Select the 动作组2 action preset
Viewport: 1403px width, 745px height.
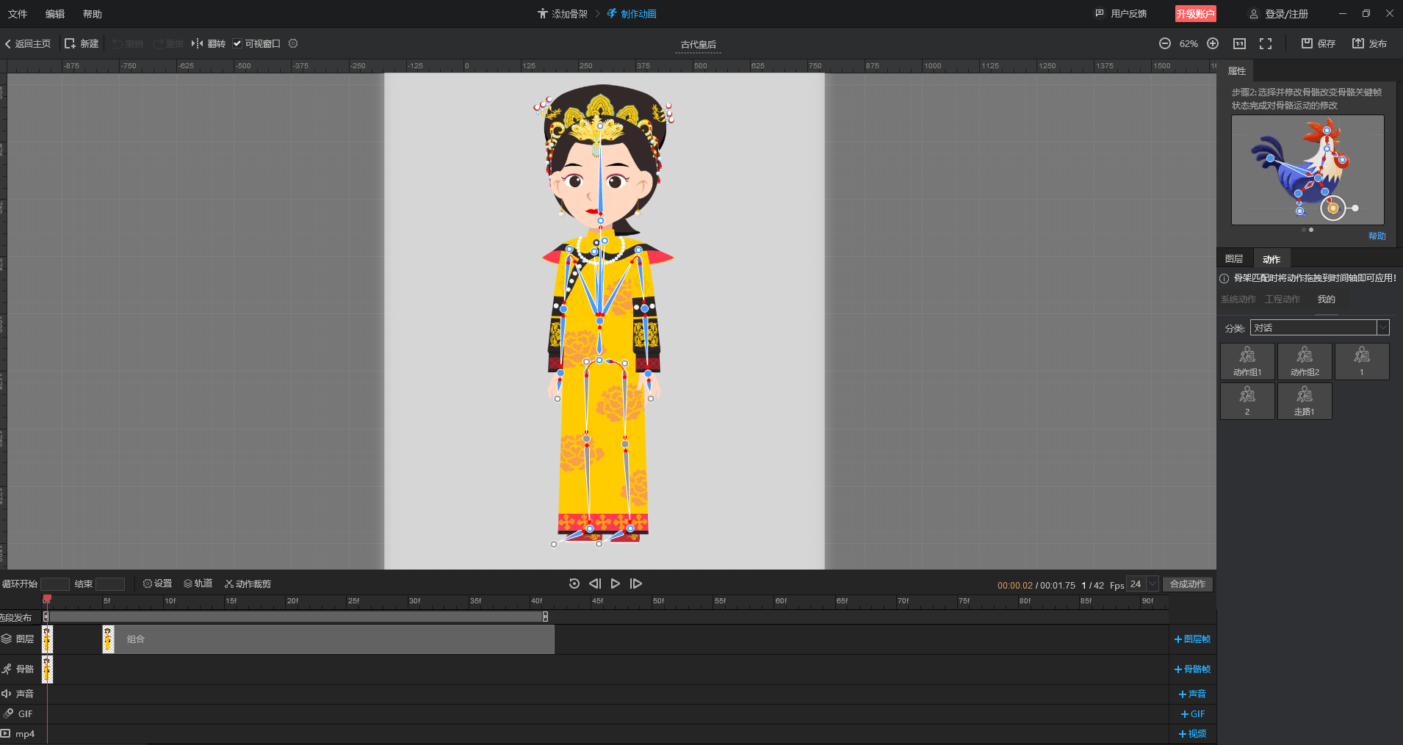coord(1305,361)
